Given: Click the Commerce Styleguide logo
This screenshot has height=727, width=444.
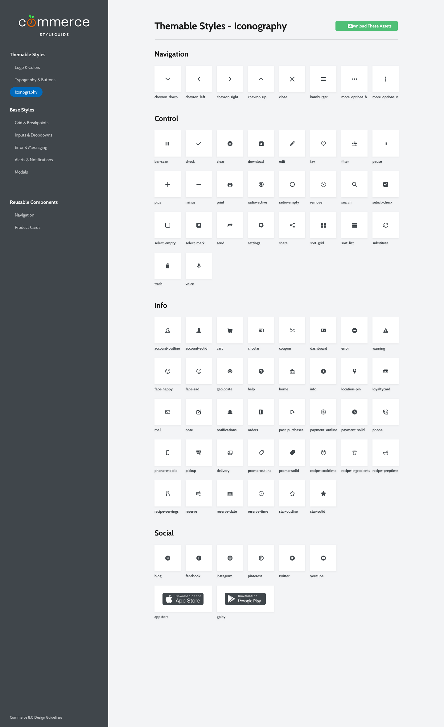Looking at the screenshot, I should pos(54,26).
